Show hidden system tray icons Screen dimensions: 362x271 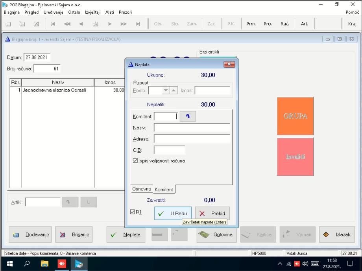click(280, 264)
